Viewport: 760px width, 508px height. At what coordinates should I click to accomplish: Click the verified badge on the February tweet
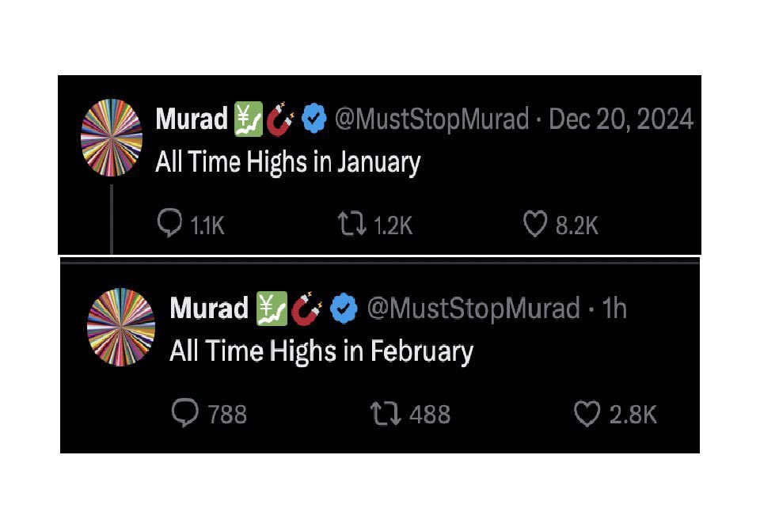pos(344,308)
